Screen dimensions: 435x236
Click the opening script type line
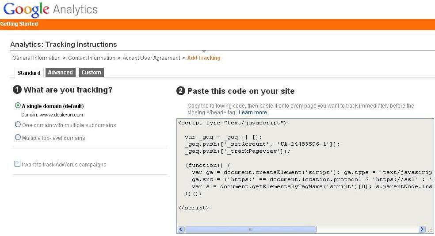click(233, 123)
